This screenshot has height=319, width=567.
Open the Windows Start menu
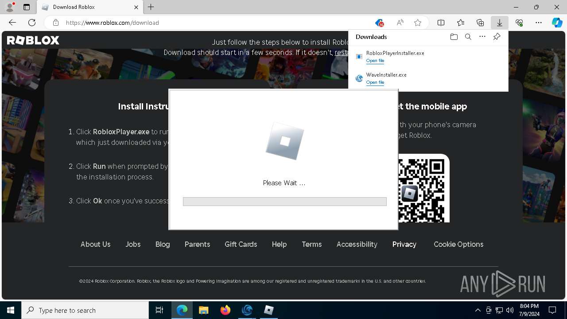tap(11, 310)
